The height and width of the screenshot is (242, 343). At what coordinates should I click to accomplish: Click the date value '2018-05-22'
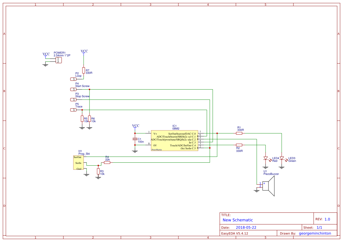click(x=246, y=227)
